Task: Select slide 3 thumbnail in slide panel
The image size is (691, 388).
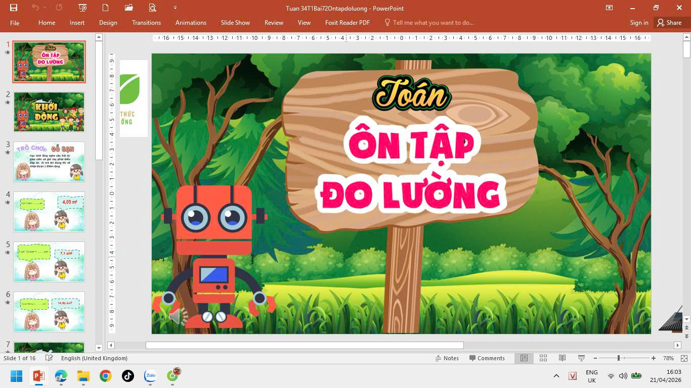Action: tap(49, 162)
